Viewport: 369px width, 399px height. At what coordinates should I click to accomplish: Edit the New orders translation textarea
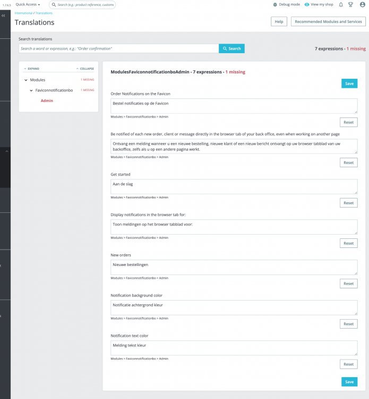click(234, 267)
